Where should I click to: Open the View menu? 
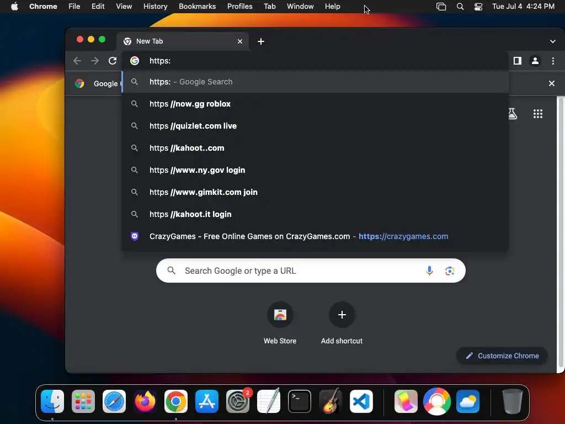[x=124, y=7]
